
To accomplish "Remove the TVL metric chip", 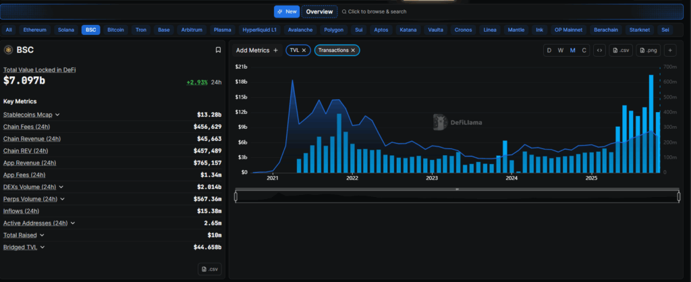I will tap(304, 50).
